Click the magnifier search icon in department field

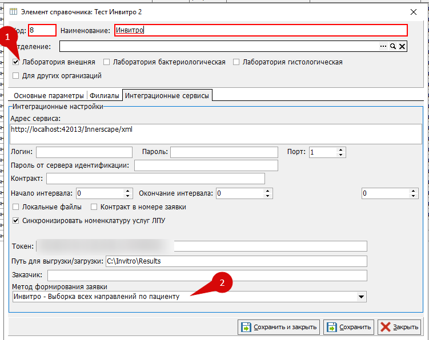click(393, 47)
